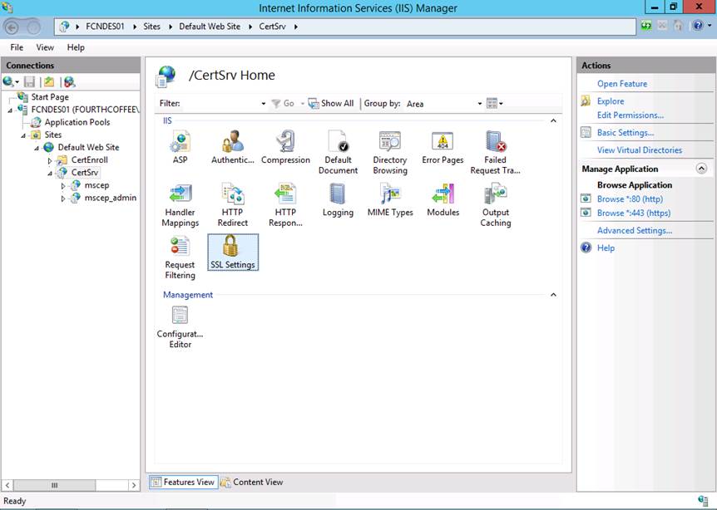The image size is (717, 510).
Task: Open the Configuration Editor icon
Action: 180,326
